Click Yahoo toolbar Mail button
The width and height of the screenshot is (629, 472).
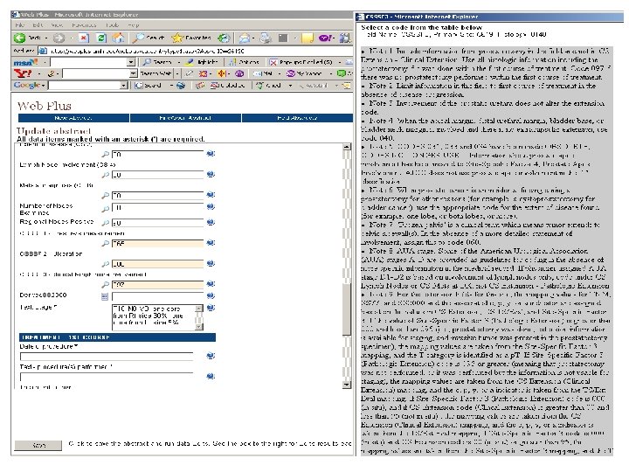point(265,73)
